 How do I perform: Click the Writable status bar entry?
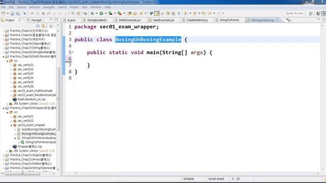[x=188, y=179]
